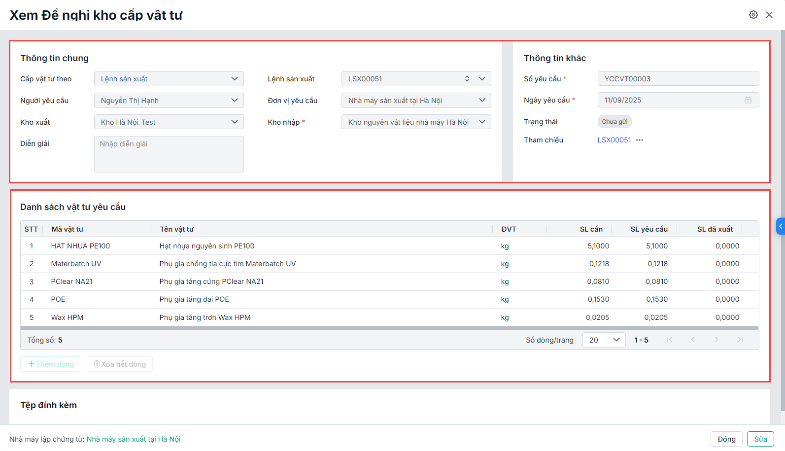The height and width of the screenshot is (451, 785).
Task: Select the HAT NHUA PE100 table row
Action: (x=296, y=246)
